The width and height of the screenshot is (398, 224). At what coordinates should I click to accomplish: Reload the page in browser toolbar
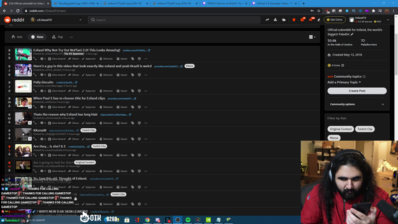pyautogui.click(x=18, y=11)
